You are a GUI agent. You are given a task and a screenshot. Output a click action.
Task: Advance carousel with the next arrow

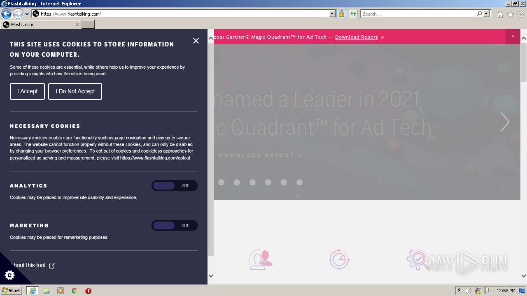(505, 122)
